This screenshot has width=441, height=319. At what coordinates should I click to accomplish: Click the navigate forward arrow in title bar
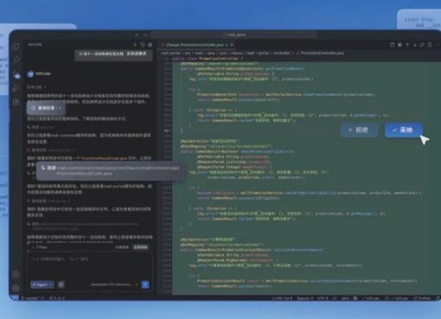point(145,35)
